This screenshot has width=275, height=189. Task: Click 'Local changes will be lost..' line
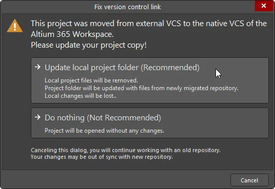pyautogui.click(x=81, y=96)
